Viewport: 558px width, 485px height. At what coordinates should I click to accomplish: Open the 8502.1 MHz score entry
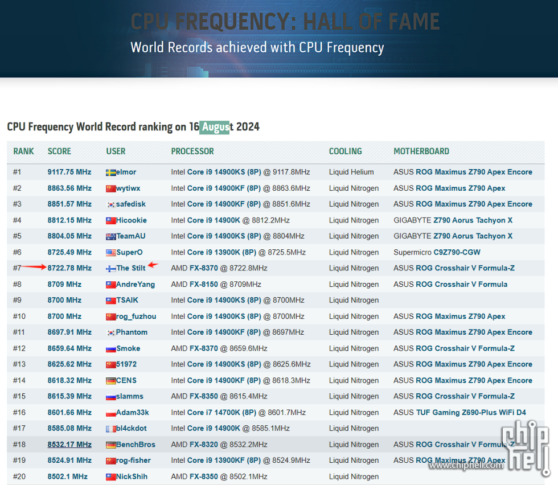tap(68, 476)
